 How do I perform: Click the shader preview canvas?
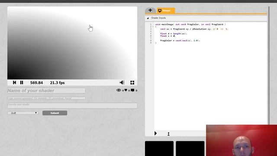pos(72,43)
